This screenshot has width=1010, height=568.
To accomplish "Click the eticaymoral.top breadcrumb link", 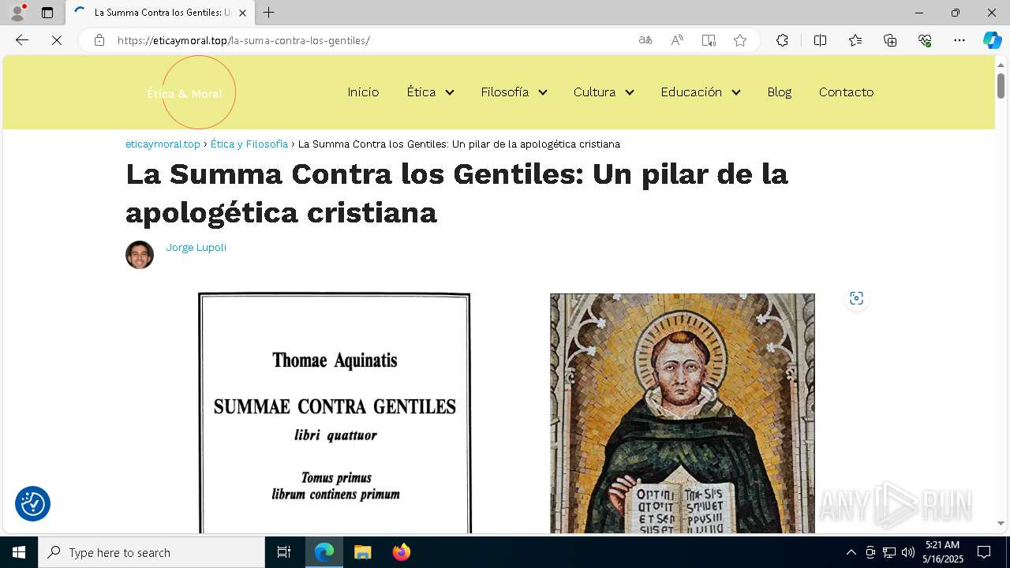I will tap(163, 144).
